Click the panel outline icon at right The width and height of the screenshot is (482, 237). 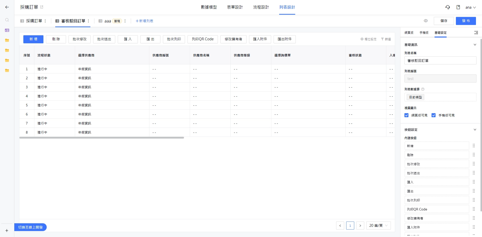[x=476, y=32]
